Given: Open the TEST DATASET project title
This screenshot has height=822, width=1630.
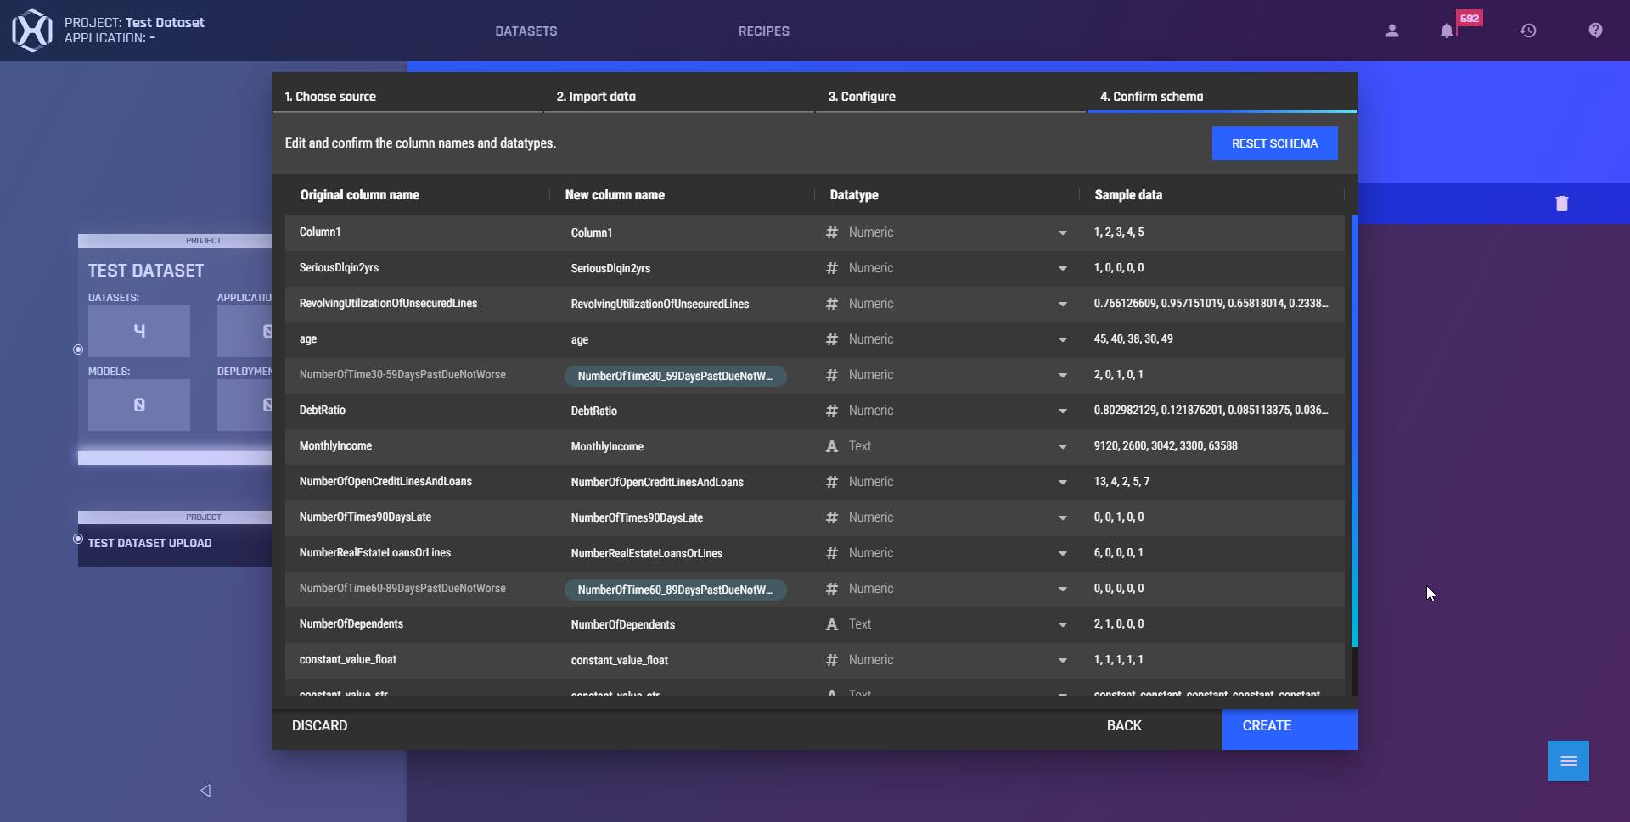Looking at the screenshot, I should 146,271.
